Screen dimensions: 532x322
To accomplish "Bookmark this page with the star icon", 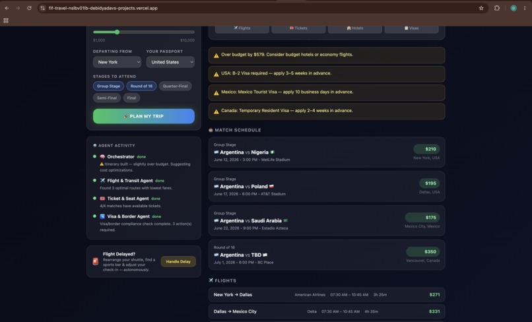I will (481, 8).
